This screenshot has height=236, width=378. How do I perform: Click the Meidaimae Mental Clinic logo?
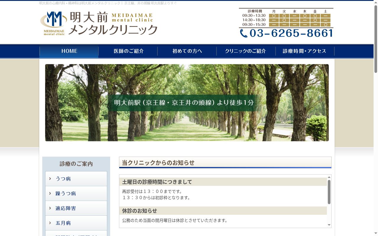click(x=99, y=24)
